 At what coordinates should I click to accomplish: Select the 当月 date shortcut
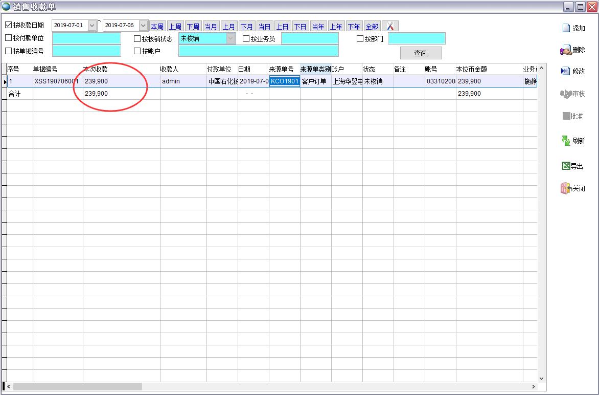pyautogui.click(x=211, y=27)
